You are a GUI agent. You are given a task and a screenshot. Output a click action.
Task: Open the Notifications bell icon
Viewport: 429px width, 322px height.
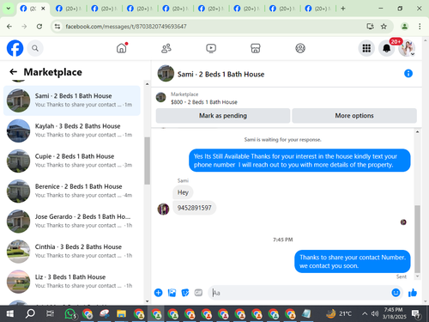point(387,48)
